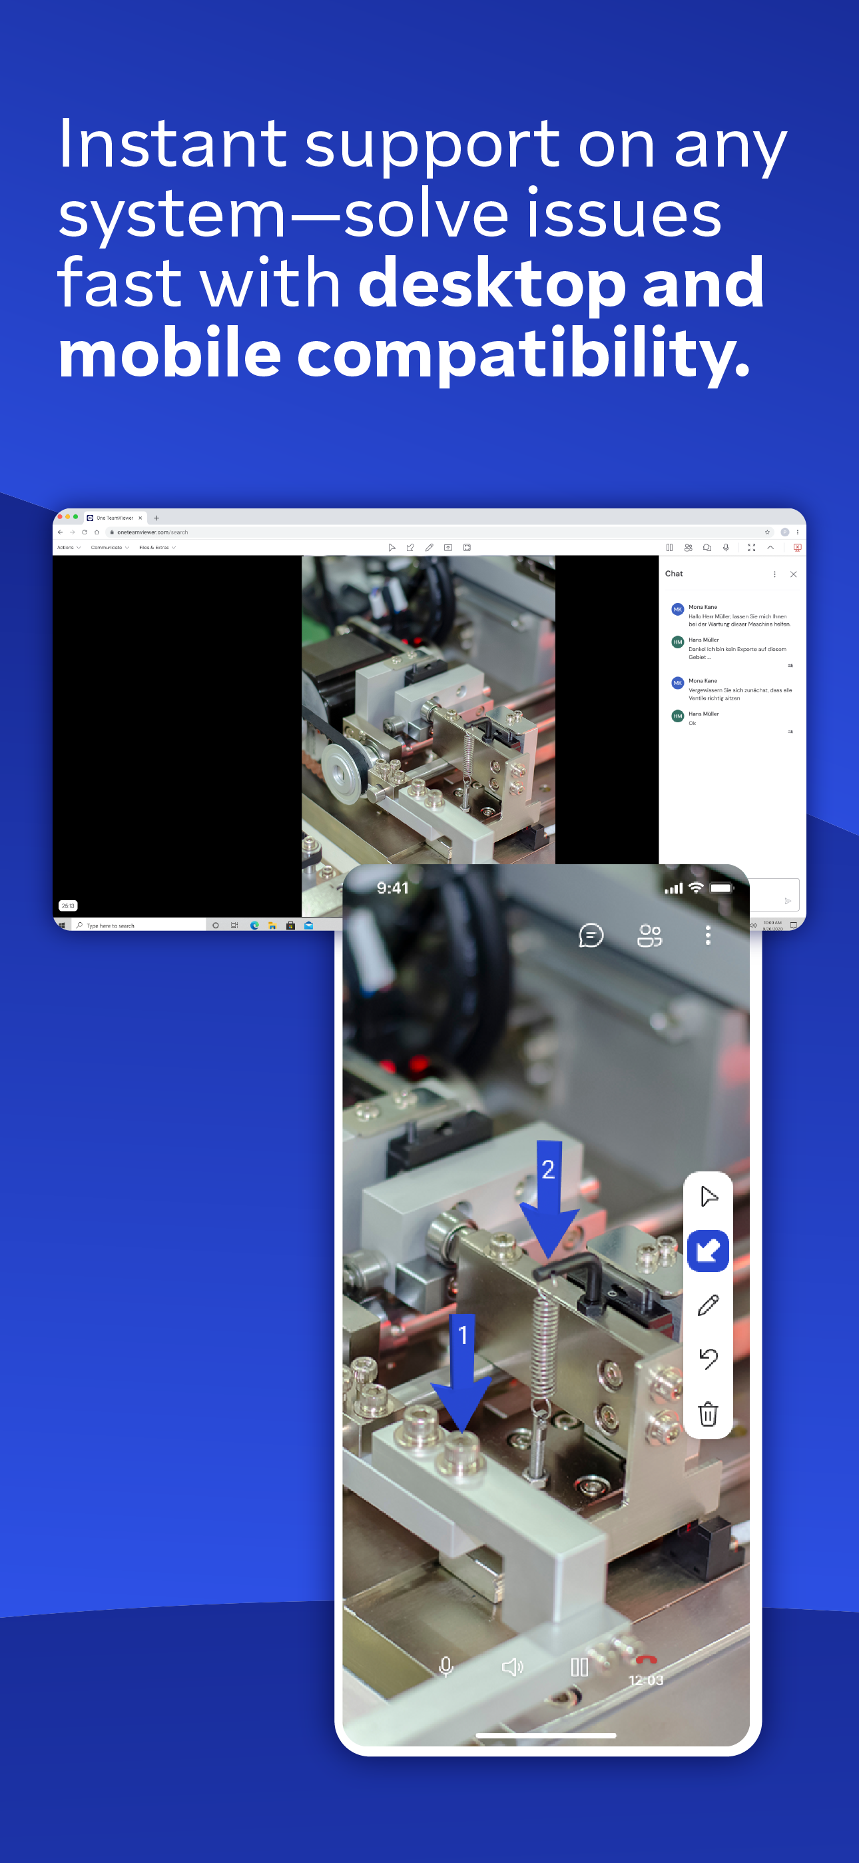Delete annotations with the trash icon
Screen dimensions: 859x1863
pyautogui.click(x=708, y=1413)
